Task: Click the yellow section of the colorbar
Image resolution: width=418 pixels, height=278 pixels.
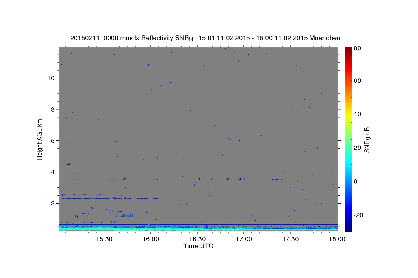Action: coord(348,114)
